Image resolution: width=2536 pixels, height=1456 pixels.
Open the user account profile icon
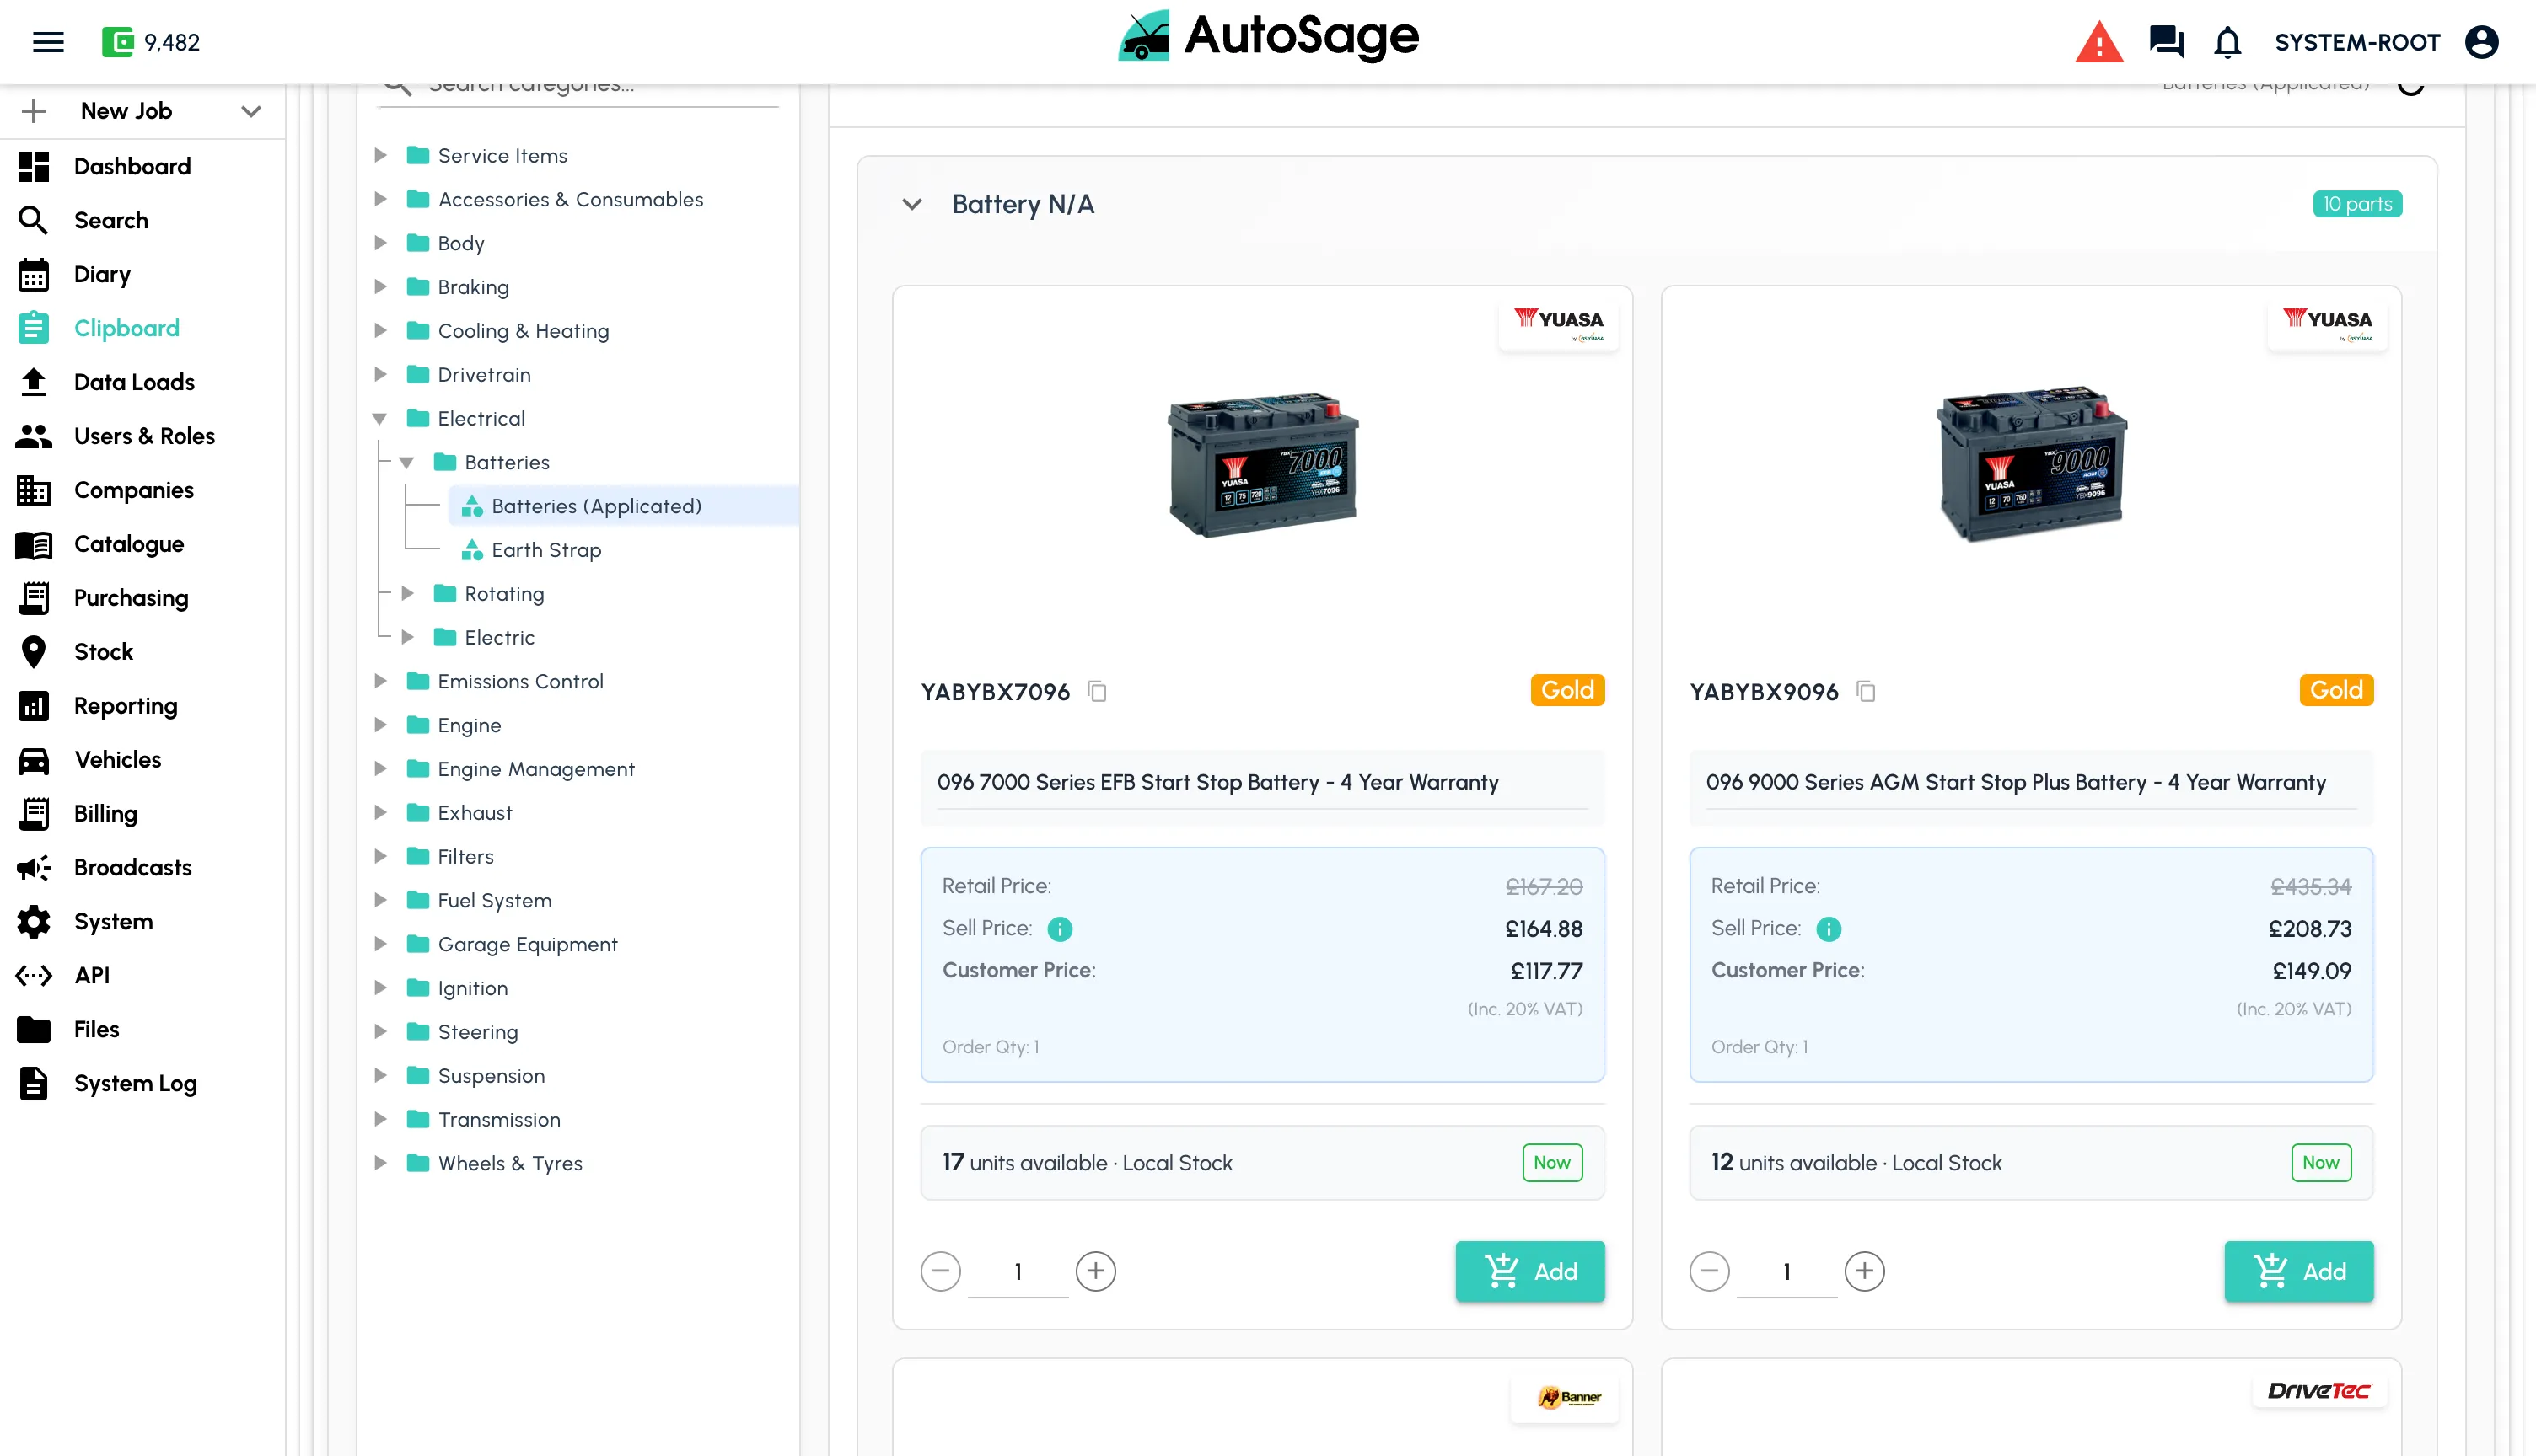(x=2481, y=42)
